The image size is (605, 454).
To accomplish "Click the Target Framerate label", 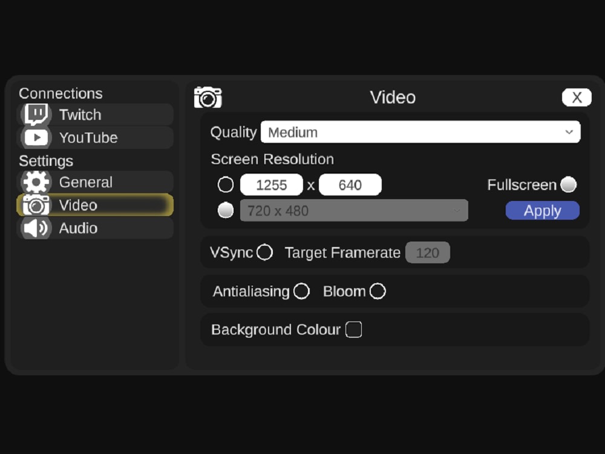I will (x=342, y=253).
